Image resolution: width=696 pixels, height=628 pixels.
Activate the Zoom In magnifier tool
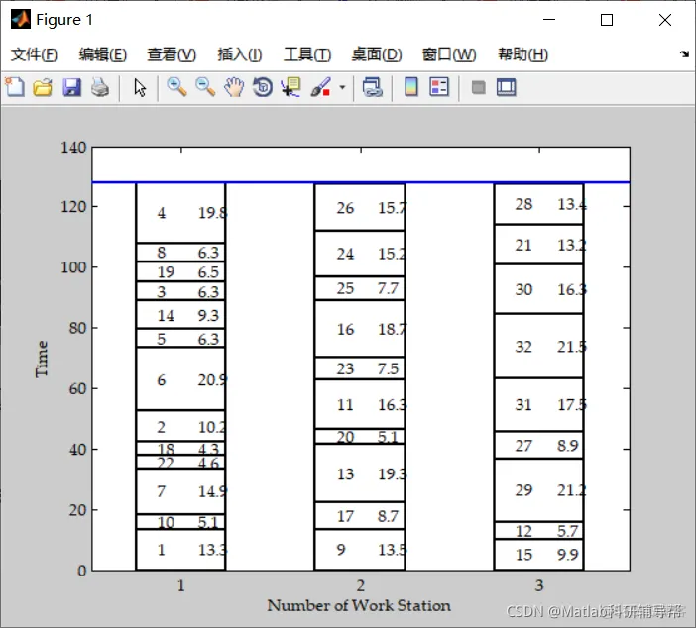[176, 87]
